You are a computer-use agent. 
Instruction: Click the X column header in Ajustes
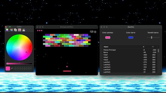click(x=143, y=47)
